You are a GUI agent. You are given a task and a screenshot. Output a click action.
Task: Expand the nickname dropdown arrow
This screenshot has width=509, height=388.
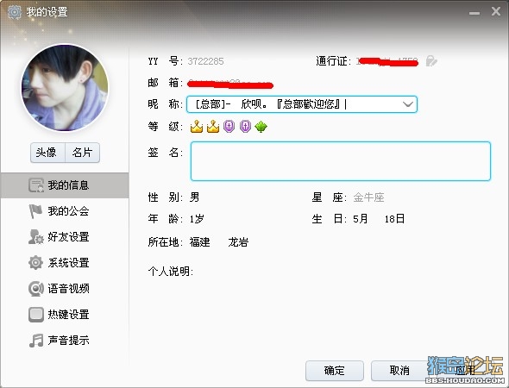[x=408, y=104]
